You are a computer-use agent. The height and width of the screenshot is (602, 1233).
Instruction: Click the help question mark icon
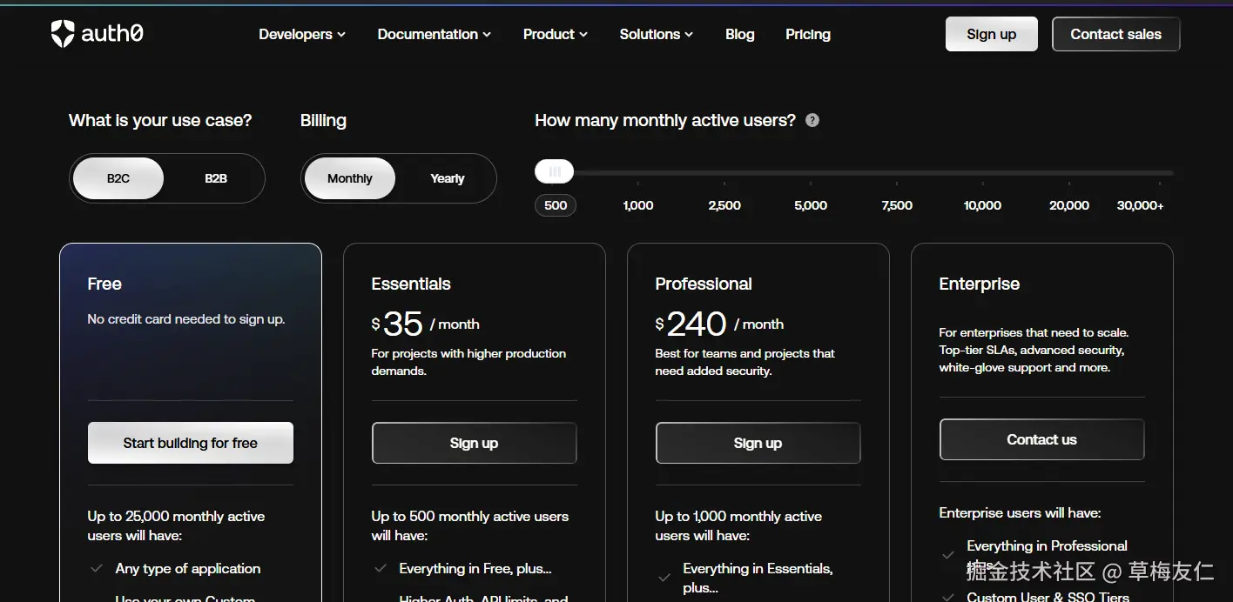pyautogui.click(x=812, y=120)
